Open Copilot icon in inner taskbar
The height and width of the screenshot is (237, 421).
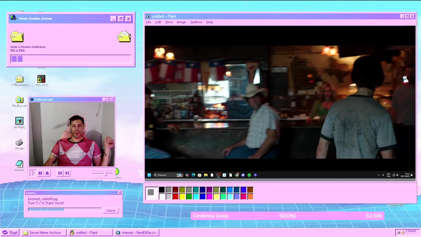(187, 175)
